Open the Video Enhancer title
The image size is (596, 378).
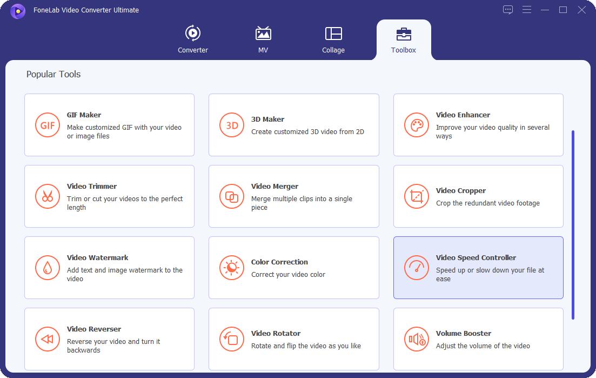coord(463,115)
